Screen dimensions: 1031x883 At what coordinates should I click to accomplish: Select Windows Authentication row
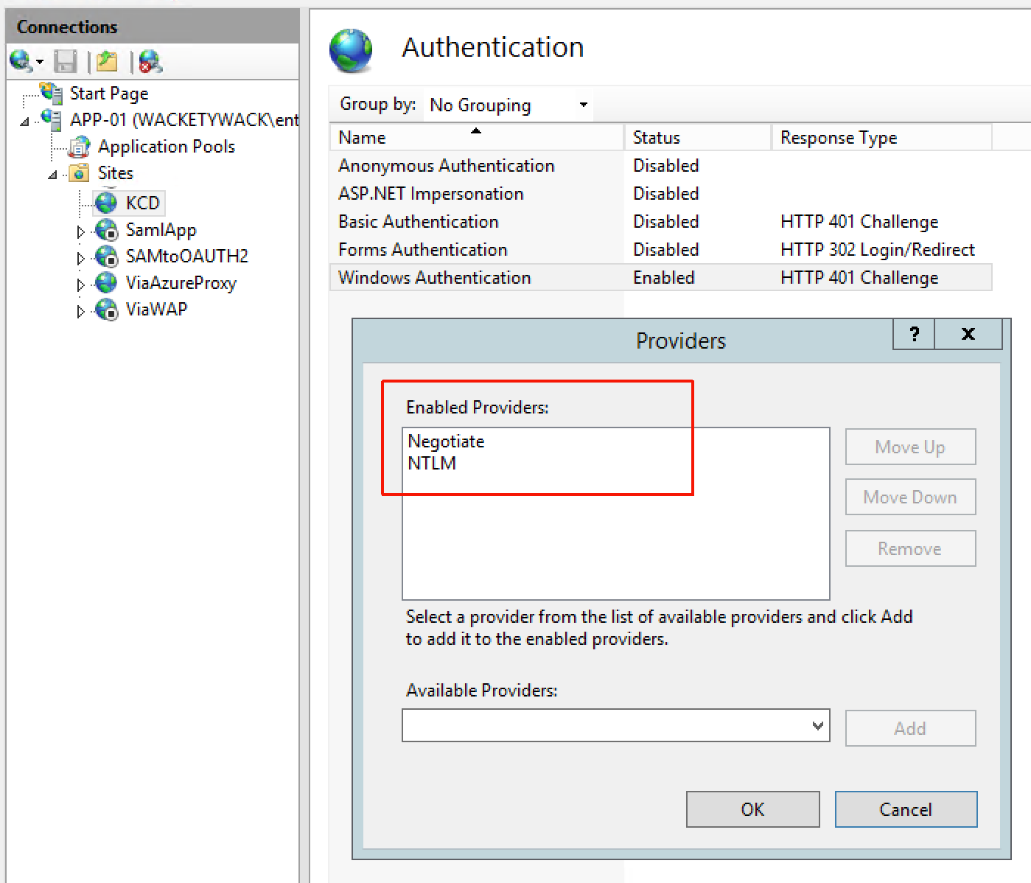[660, 278]
